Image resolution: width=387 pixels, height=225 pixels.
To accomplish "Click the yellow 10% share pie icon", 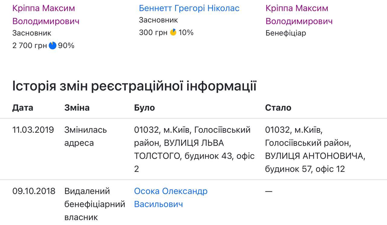I will 173,32.
